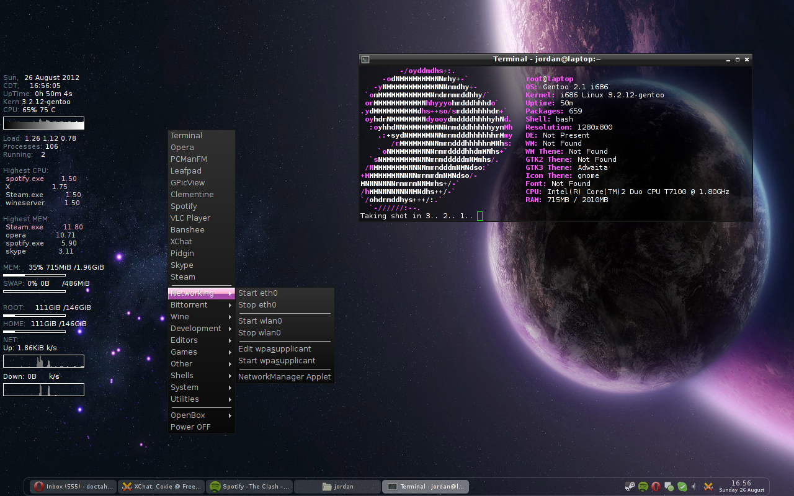Select Start eth0 in the Networking submenu
Screen dimensions: 794x496
point(258,293)
